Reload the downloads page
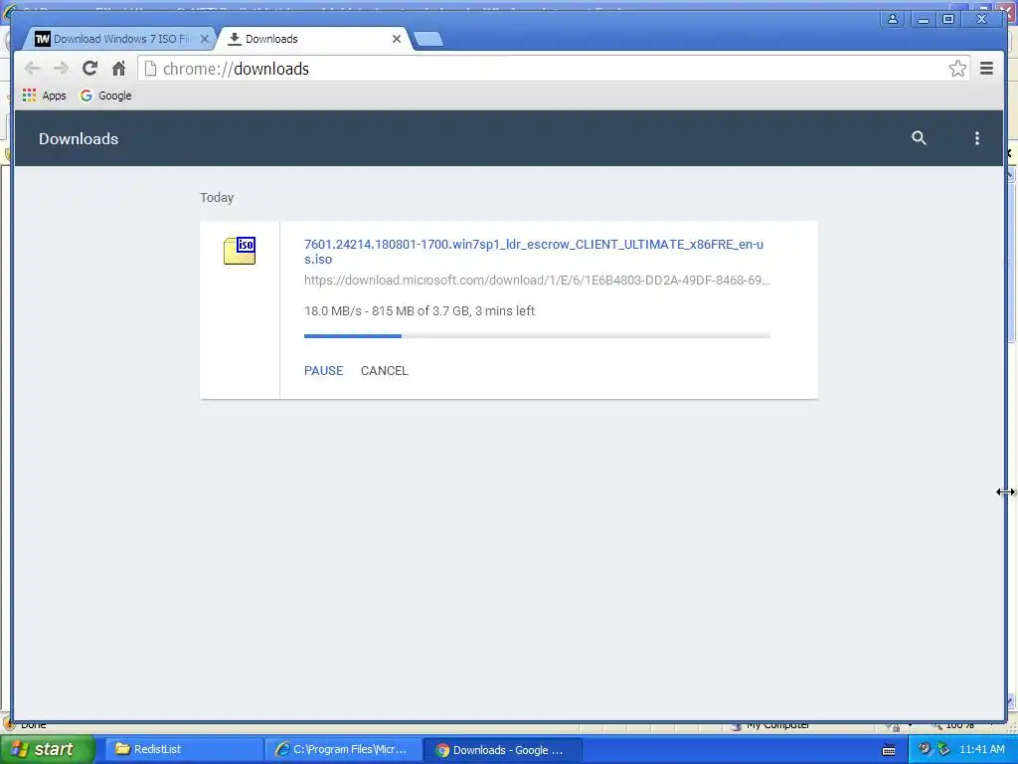Screen dimensions: 1018x764 pyautogui.click(x=90, y=69)
